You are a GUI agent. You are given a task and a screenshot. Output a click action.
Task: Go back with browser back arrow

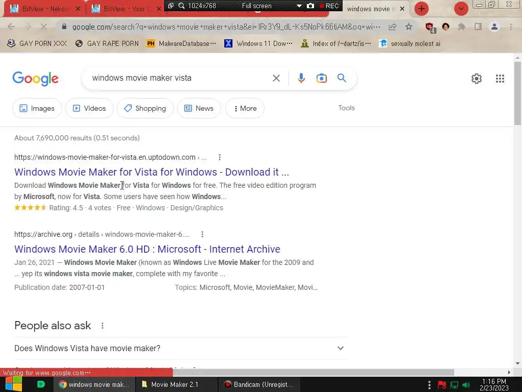(11, 27)
